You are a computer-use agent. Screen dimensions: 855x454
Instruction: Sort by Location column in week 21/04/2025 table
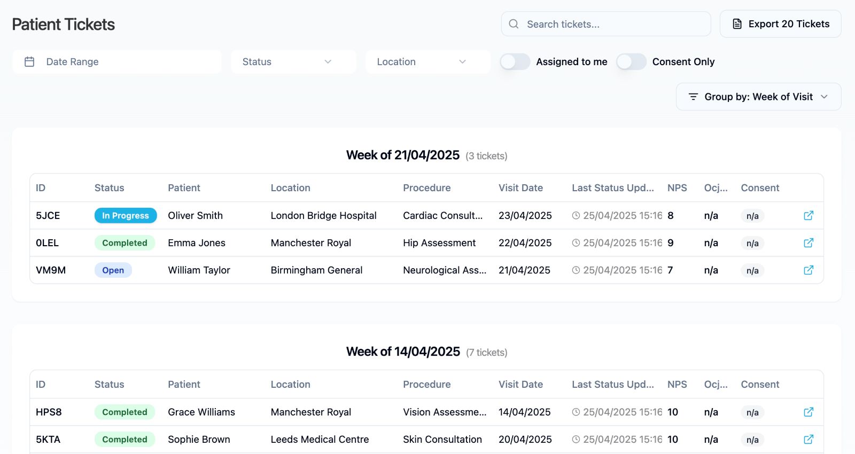click(290, 188)
